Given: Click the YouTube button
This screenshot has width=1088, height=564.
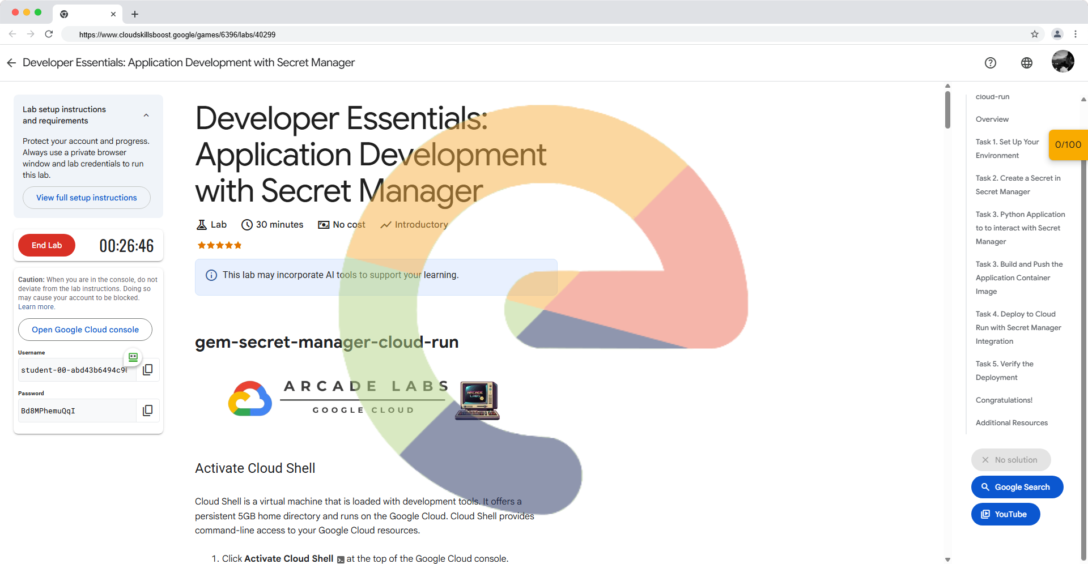Looking at the screenshot, I should coord(1006,514).
